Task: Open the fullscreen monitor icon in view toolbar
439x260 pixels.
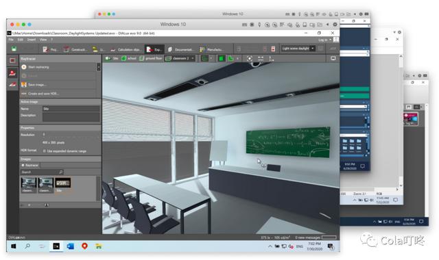Action: tap(333, 59)
